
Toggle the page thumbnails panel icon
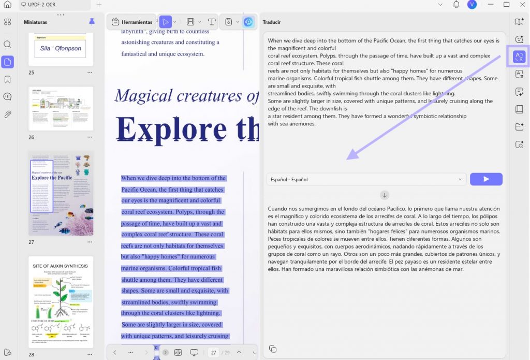[7, 62]
